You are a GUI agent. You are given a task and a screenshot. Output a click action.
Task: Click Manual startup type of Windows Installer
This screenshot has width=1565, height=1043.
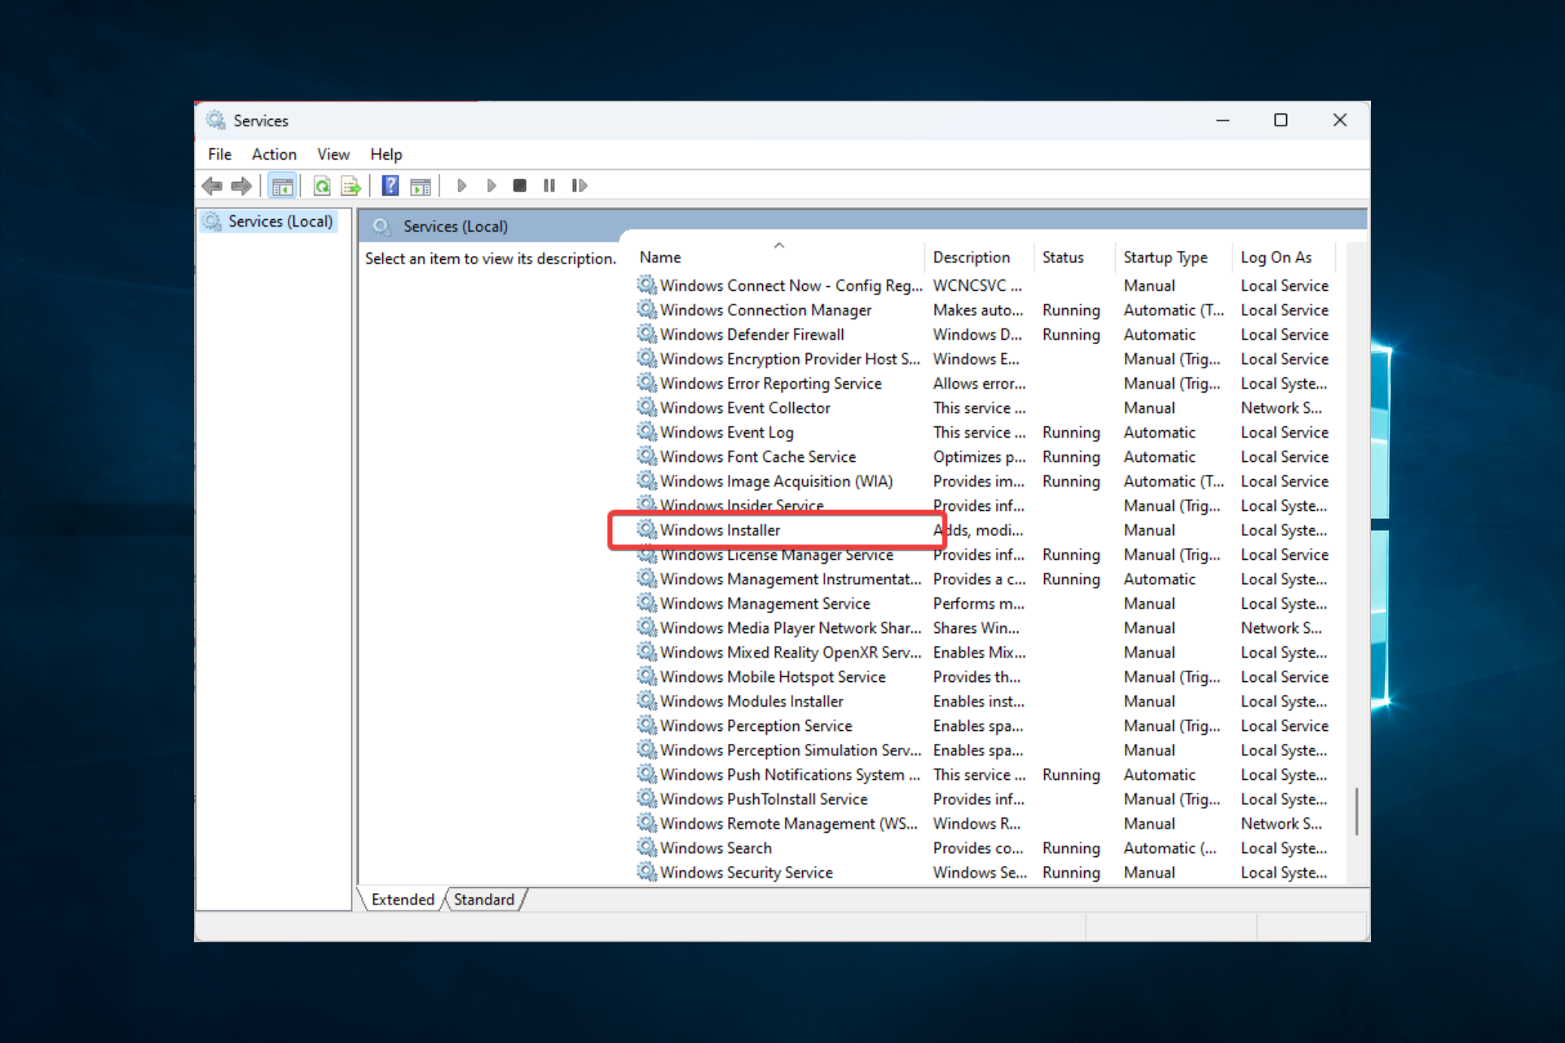(x=1149, y=530)
